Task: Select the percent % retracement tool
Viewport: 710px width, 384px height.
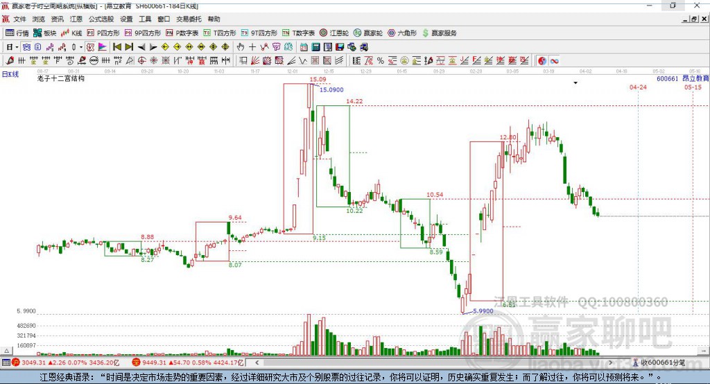Action: (381, 60)
